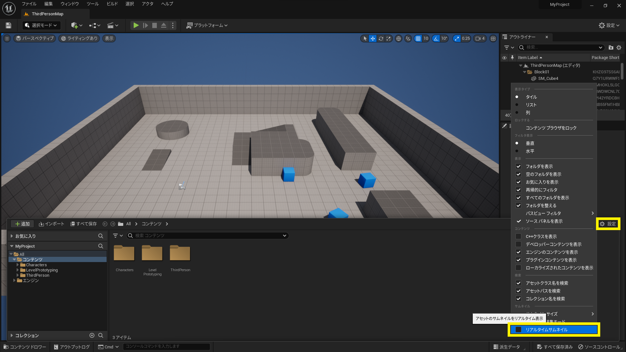Enable the C++クラスを表示 checkbox
Image resolution: width=626 pixels, height=352 pixels.
[518, 236]
